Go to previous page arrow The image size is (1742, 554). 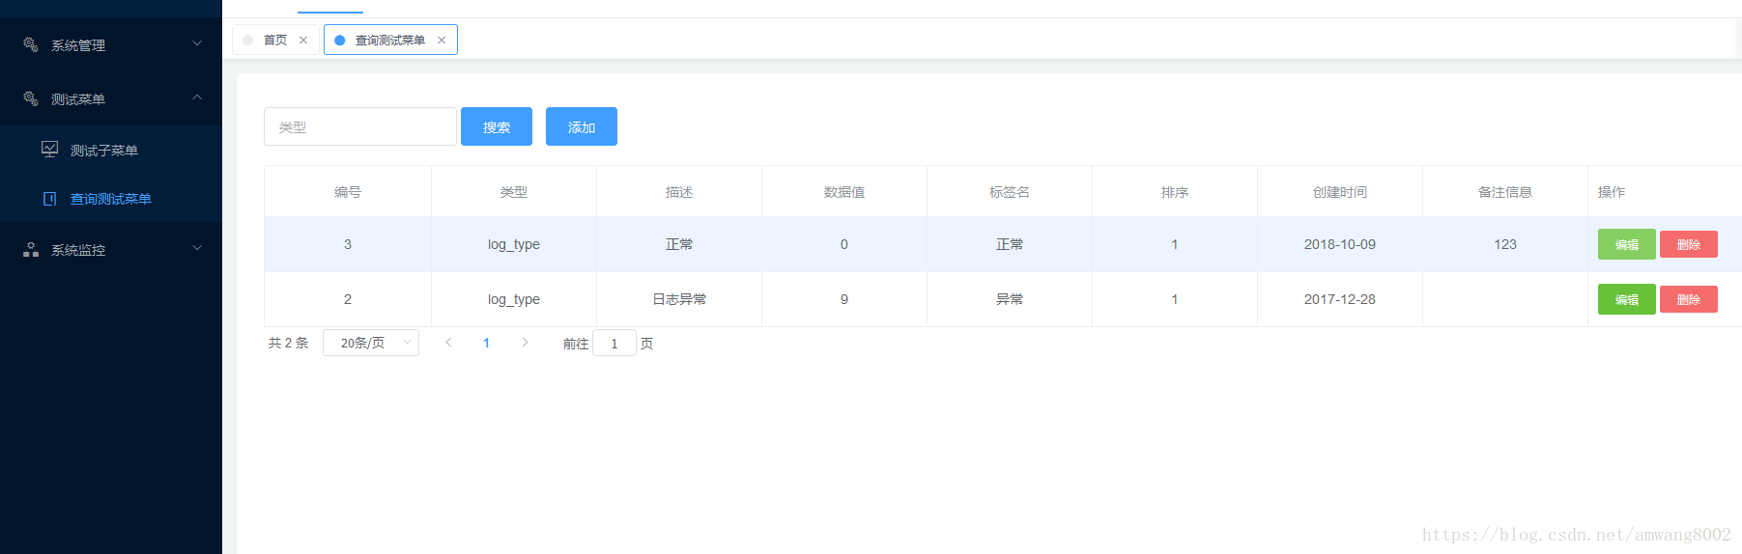(x=448, y=343)
